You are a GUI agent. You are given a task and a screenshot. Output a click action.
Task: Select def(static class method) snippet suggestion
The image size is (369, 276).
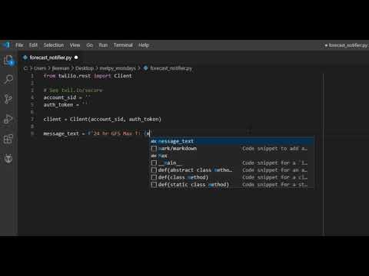click(231, 184)
